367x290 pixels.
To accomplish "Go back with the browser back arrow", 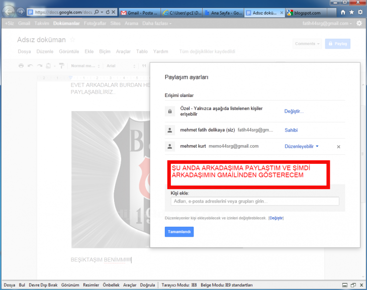I will (9, 12).
